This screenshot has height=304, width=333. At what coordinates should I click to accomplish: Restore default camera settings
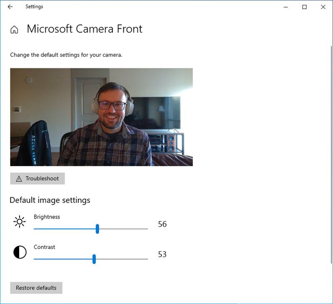coord(36,288)
